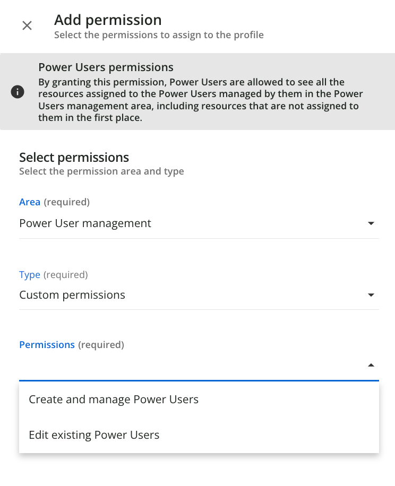The height and width of the screenshot is (486, 395).
Task: Click the info icon in the banner
Action: tap(18, 92)
